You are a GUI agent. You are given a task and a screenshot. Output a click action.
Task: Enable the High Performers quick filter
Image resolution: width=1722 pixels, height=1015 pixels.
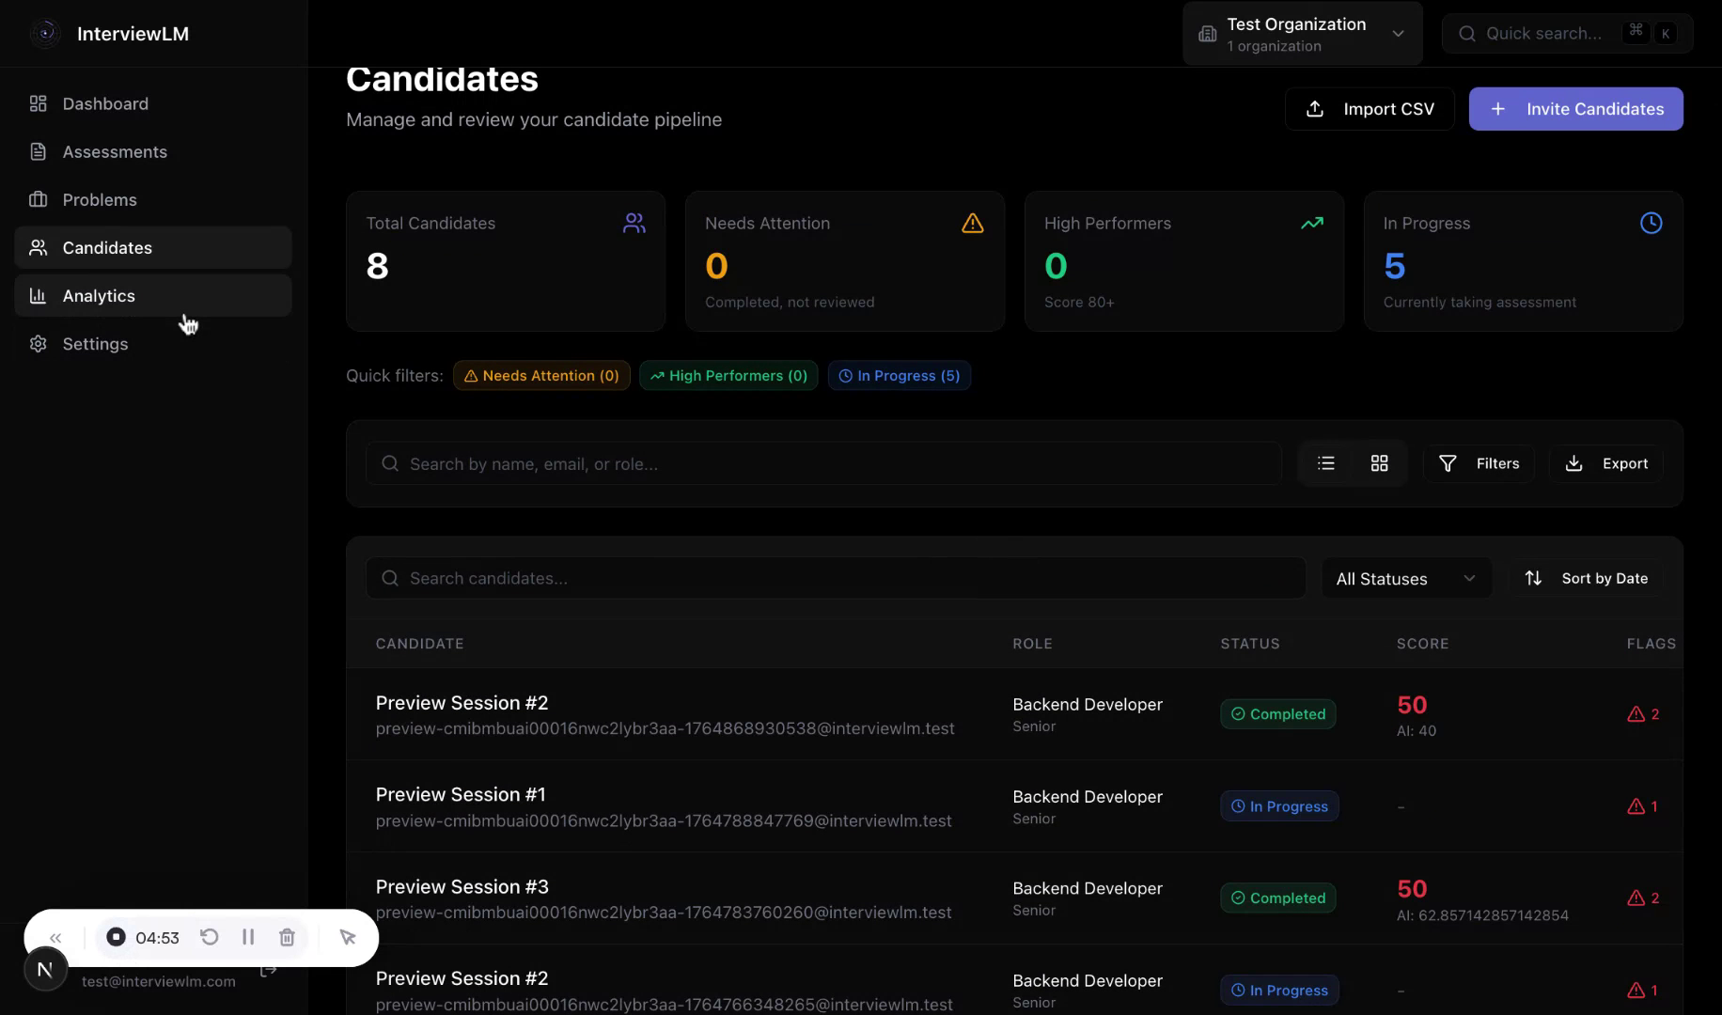coord(728,375)
